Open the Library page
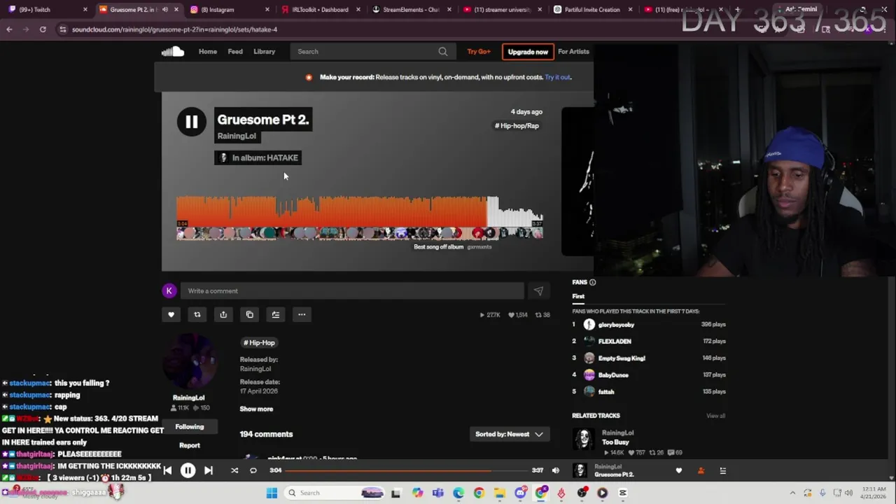 265,52
